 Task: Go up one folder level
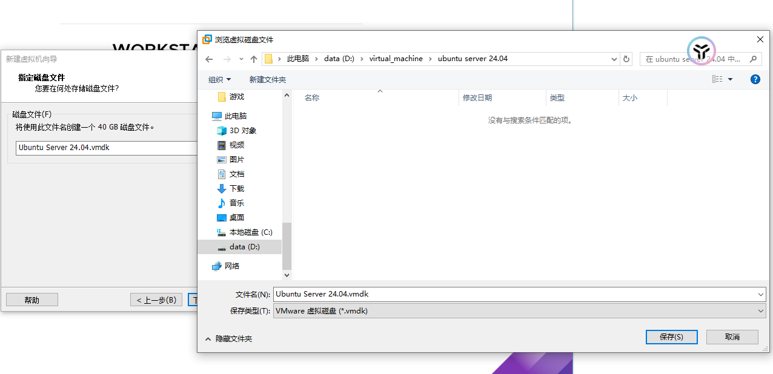click(254, 59)
